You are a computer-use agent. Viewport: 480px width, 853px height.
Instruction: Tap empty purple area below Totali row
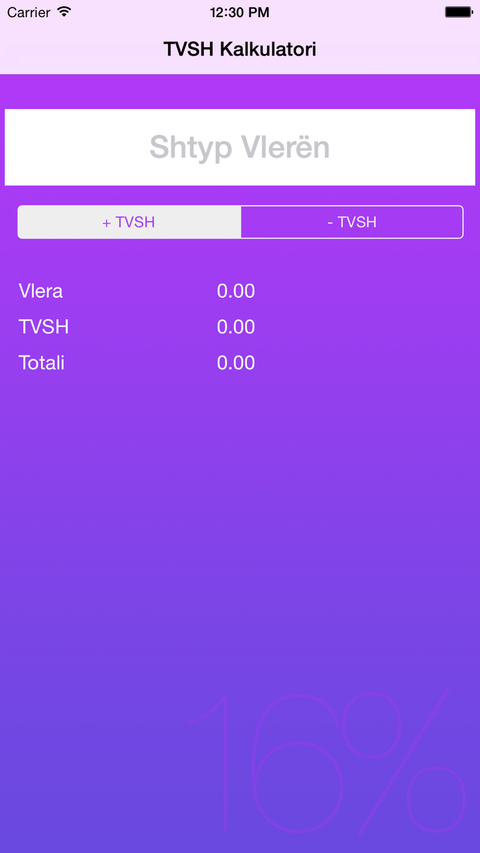pos(239,514)
